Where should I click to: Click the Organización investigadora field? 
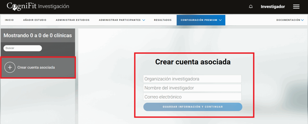[x=192, y=79]
